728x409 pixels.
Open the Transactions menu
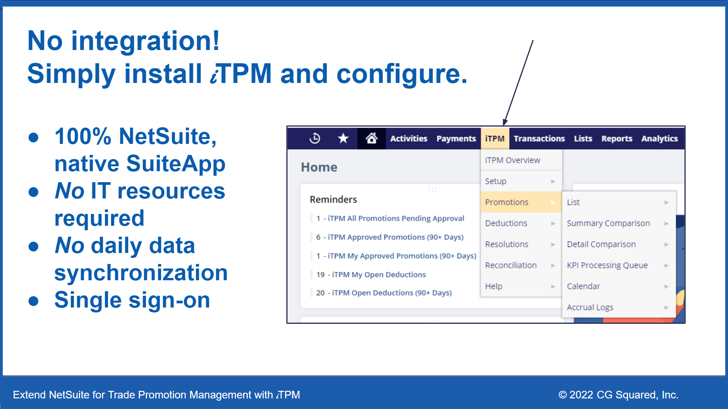tap(539, 139)
